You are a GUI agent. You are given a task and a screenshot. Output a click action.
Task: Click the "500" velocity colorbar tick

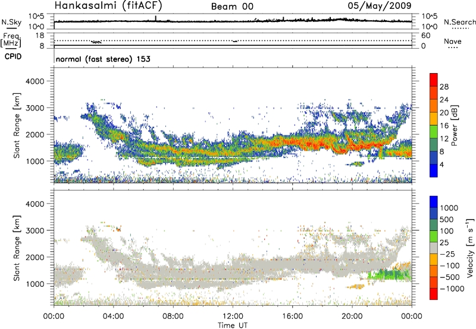tap(446, 219)
